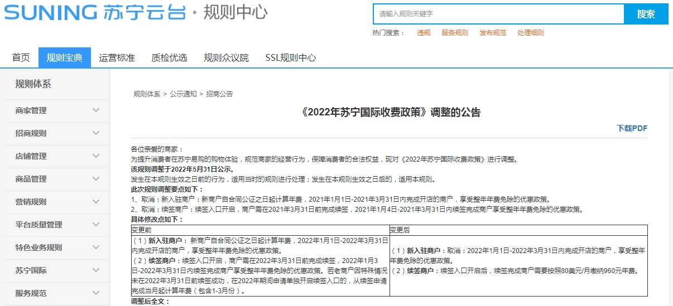Expand the 招商规则 chevron
The image size is (673, 306).
point(96,133)
